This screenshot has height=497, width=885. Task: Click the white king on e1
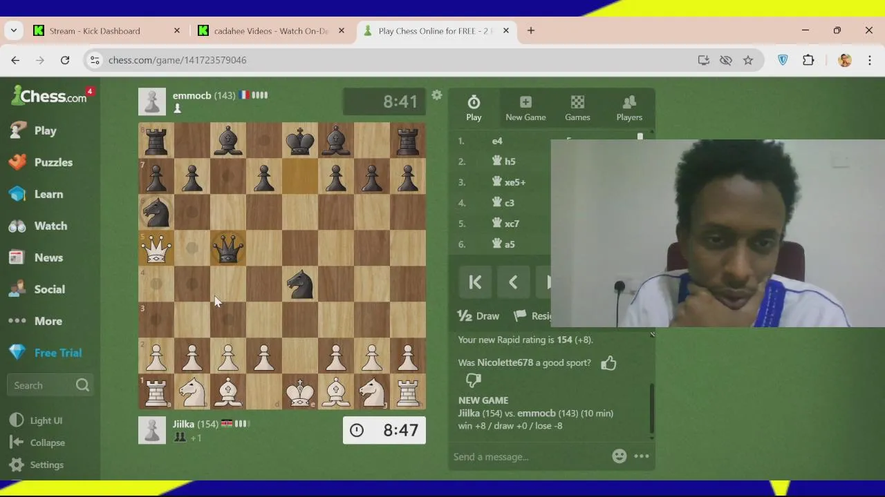pyautogui.click(x=300, y=392)
